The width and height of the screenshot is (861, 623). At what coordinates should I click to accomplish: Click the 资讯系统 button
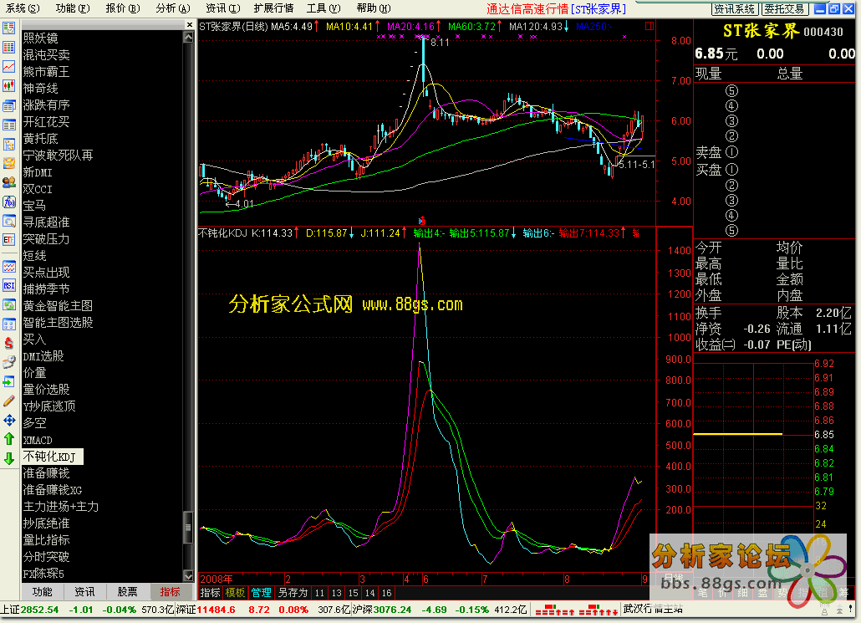click(x=735, y=9)
